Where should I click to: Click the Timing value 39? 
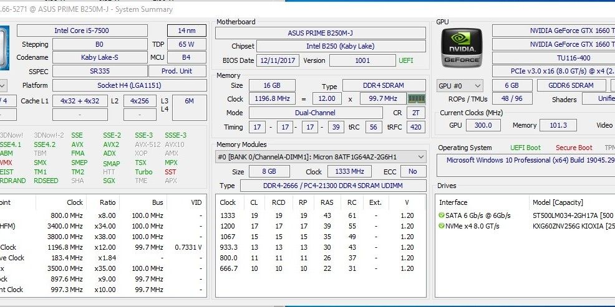point(336,127)
